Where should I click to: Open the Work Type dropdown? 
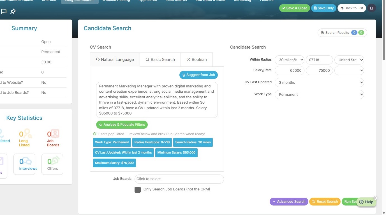tap(319, 94)
